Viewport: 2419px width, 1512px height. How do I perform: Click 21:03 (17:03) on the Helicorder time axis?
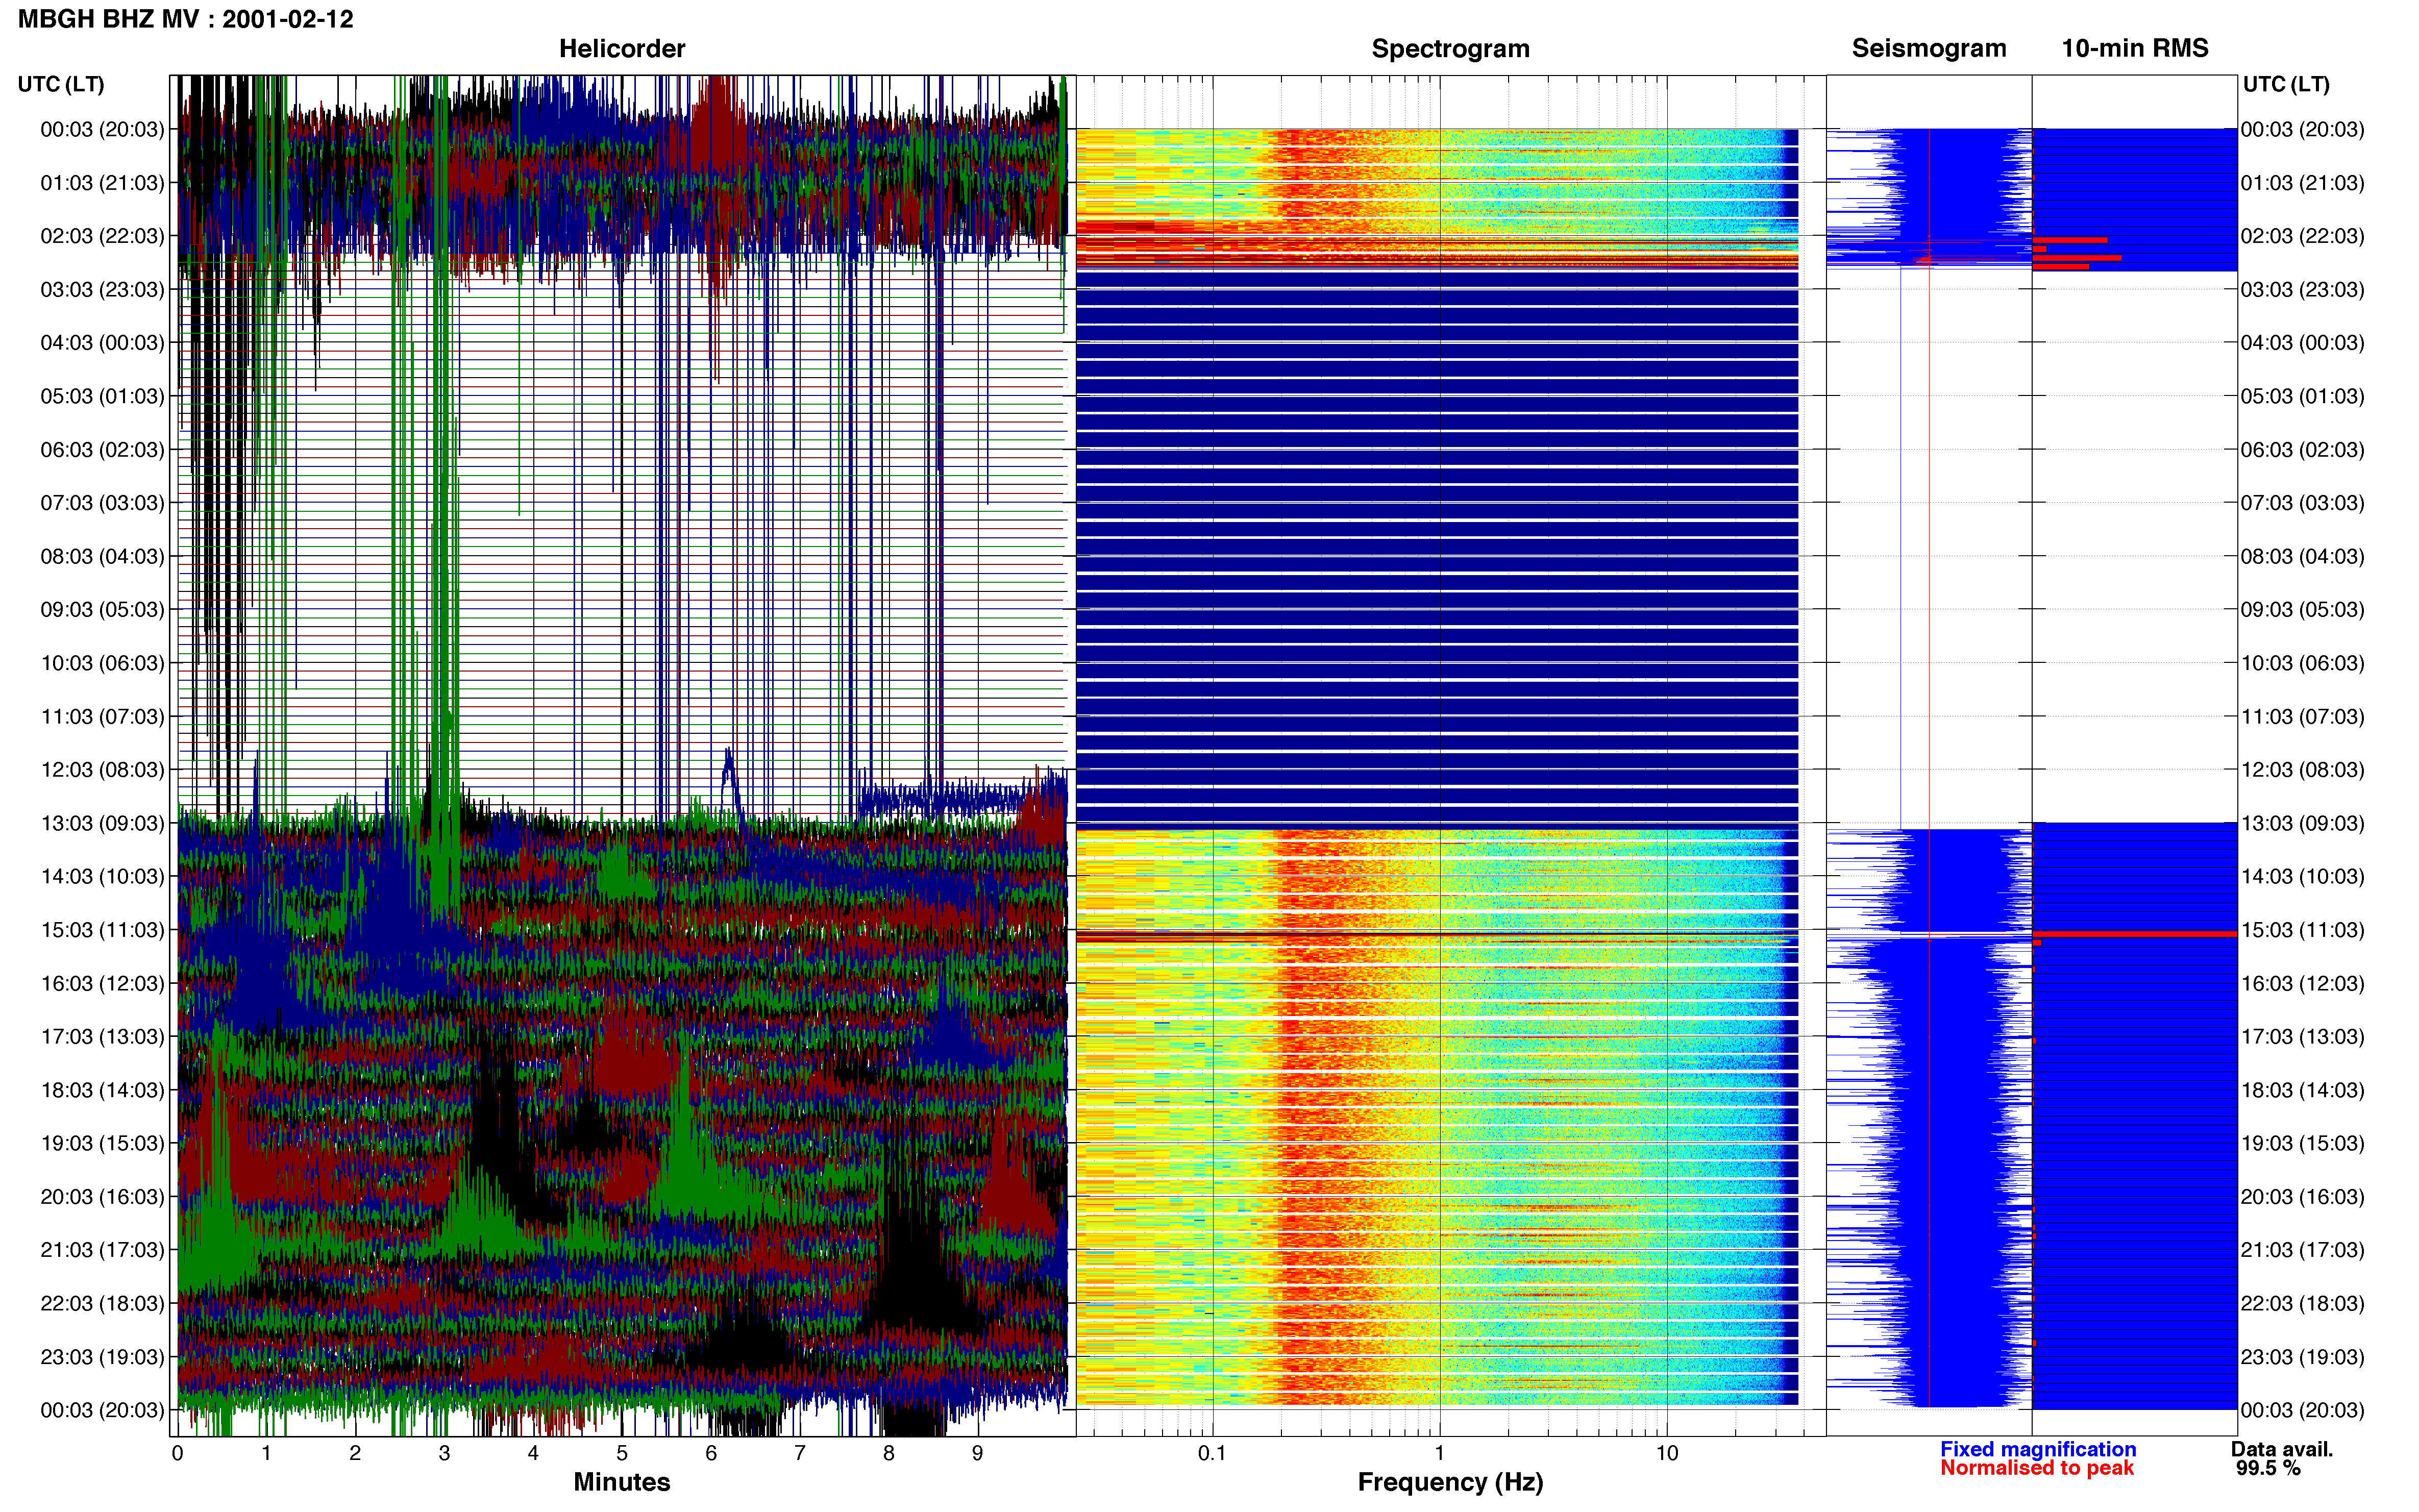tap(102, 1250)
